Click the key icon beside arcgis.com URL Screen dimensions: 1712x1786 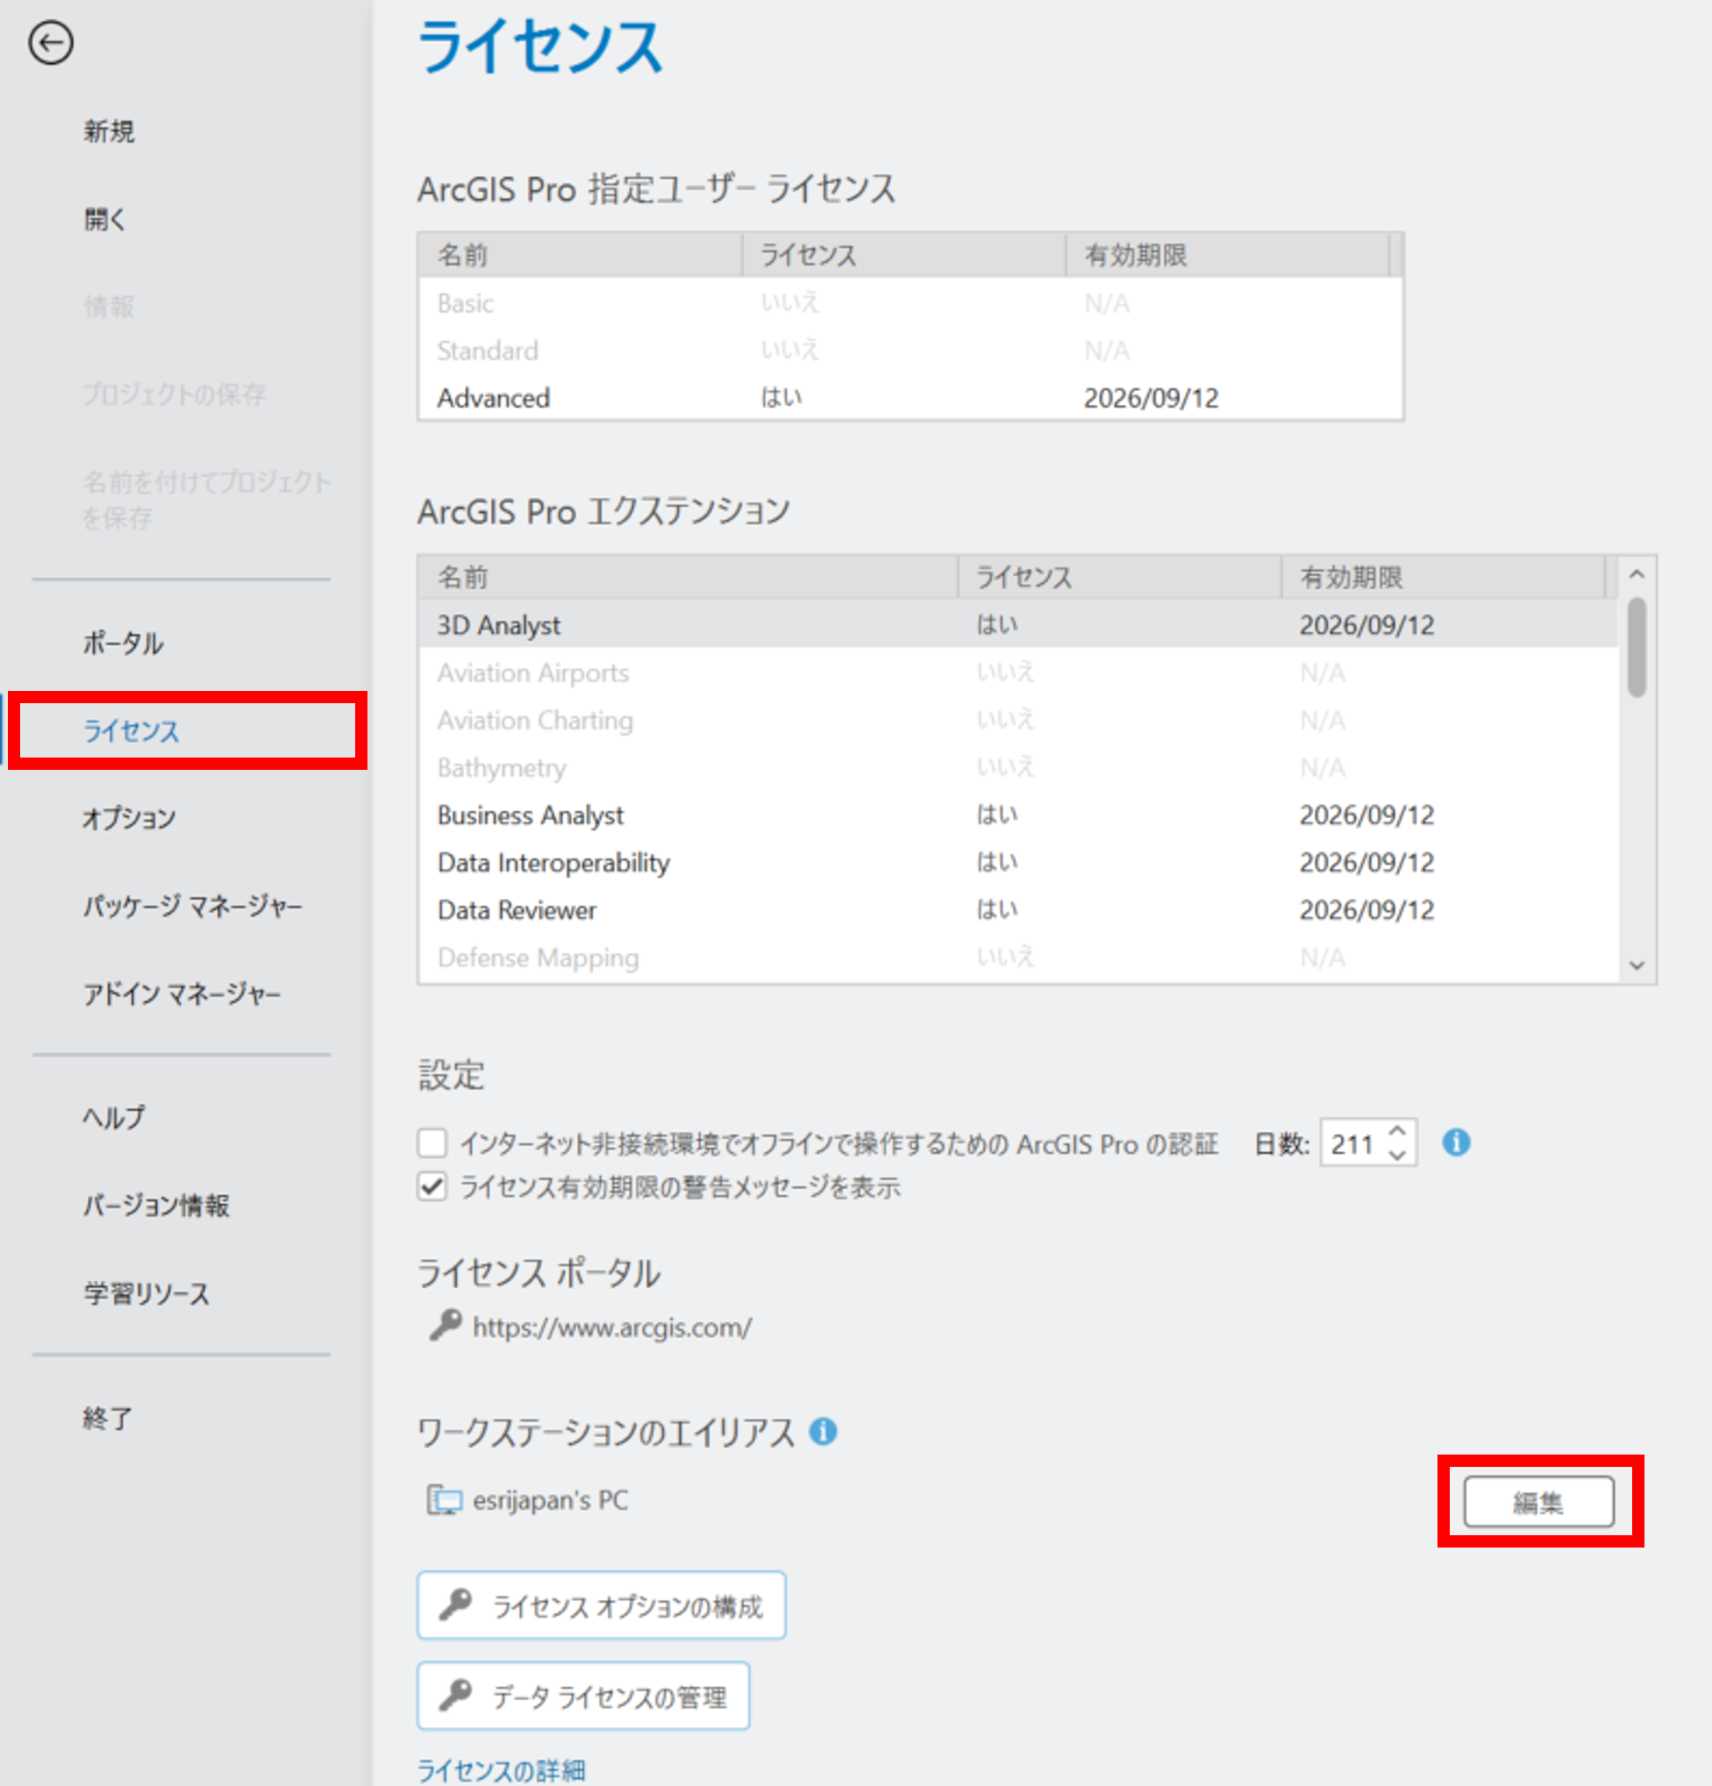(445, 1325)
